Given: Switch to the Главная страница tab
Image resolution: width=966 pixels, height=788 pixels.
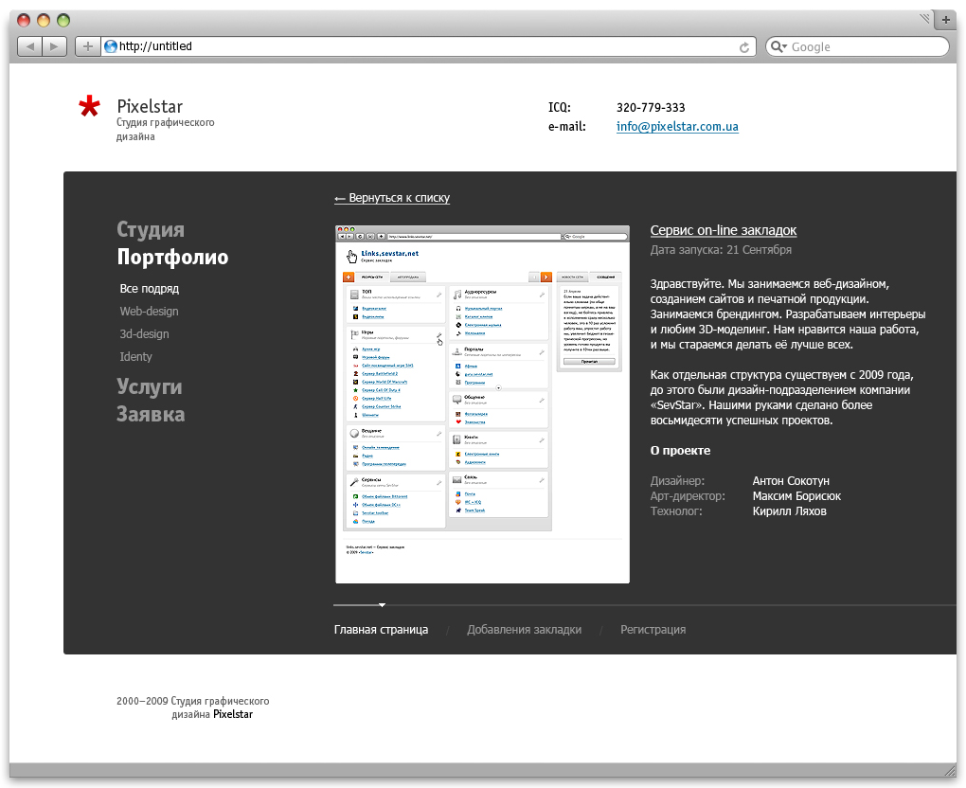Looking at the screenshot, I should pos(381,630).
